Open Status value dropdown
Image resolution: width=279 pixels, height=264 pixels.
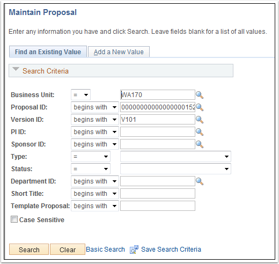tap(175, 169)
